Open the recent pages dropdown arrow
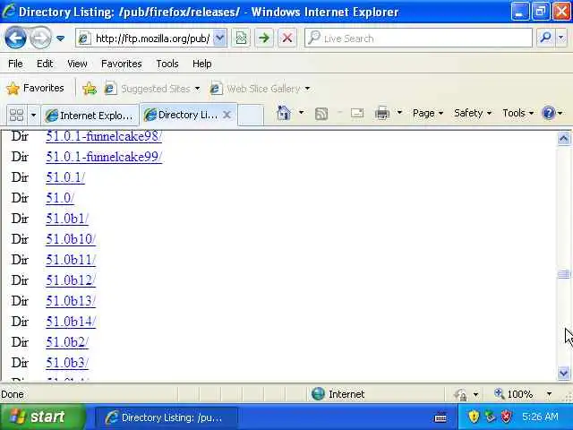573x430 pixels. click(61, 38)
